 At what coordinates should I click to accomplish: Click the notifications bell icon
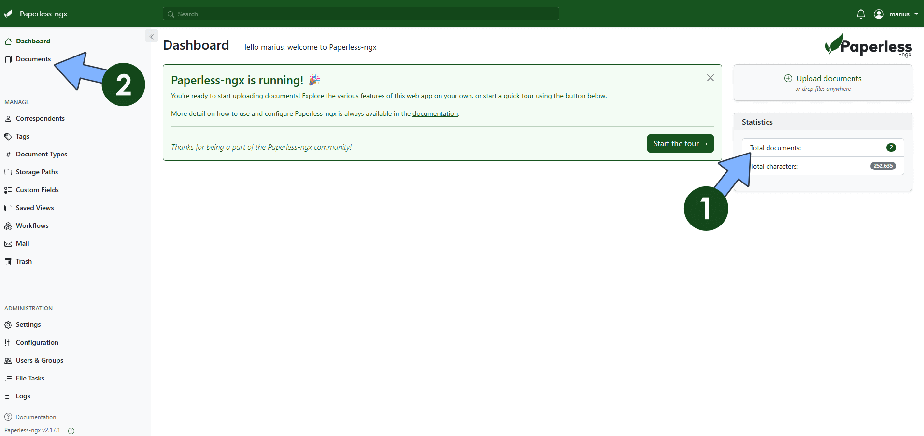(860, 14)
